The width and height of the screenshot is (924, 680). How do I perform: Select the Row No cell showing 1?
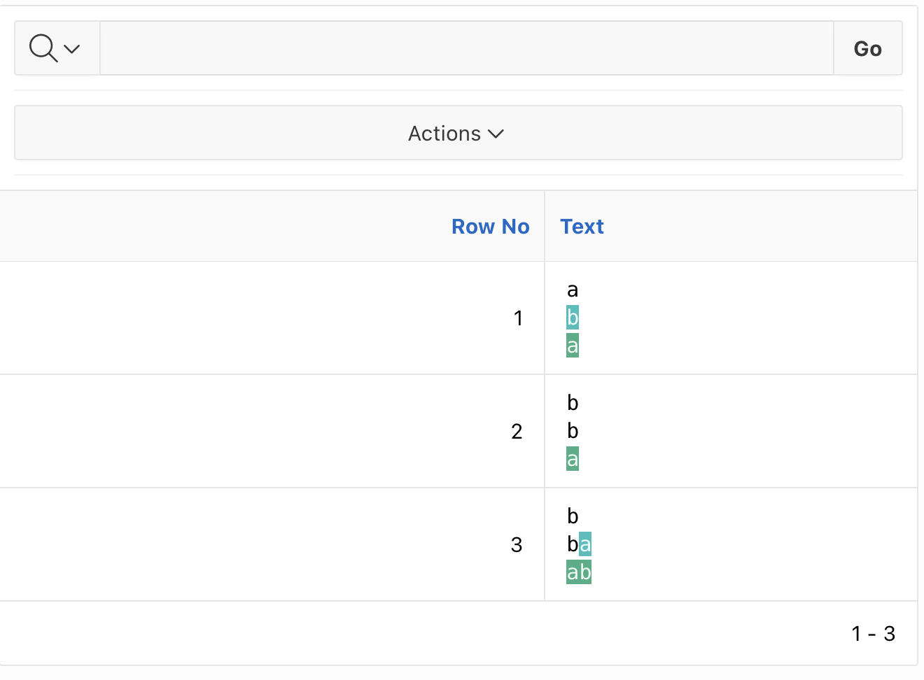click(518, 318)
